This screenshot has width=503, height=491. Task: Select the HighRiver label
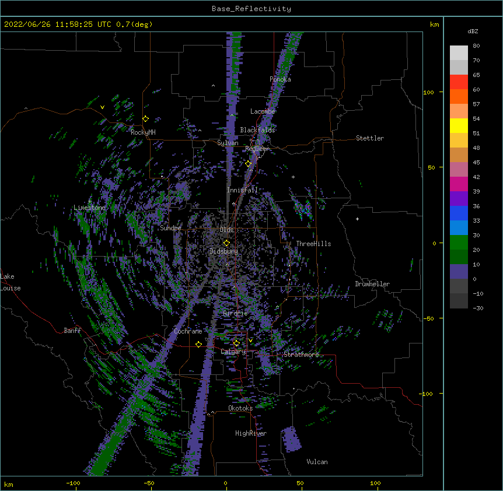click(x=251, y=433)
